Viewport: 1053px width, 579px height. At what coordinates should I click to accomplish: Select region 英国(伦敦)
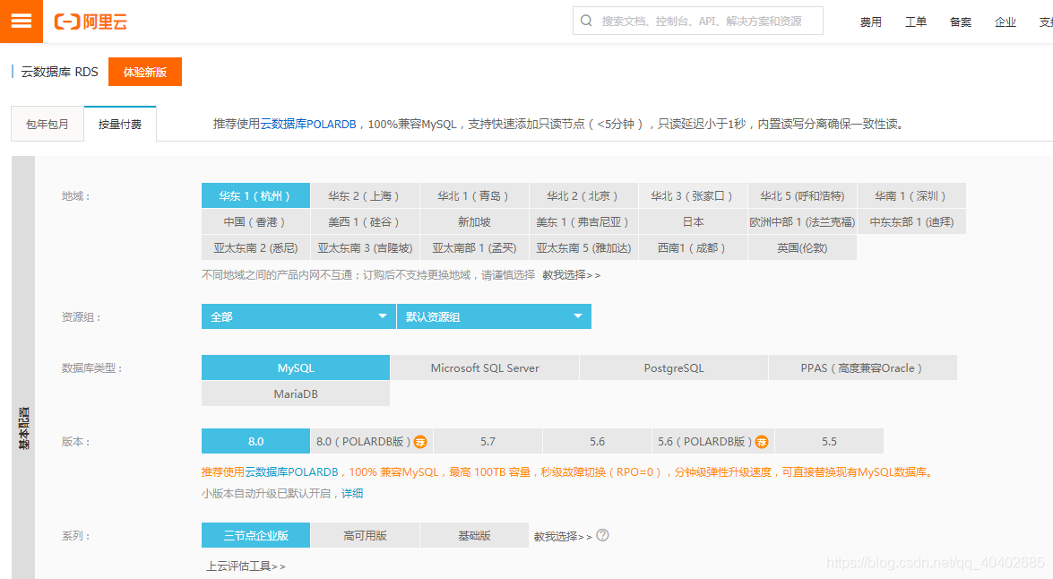click(802, 248)
